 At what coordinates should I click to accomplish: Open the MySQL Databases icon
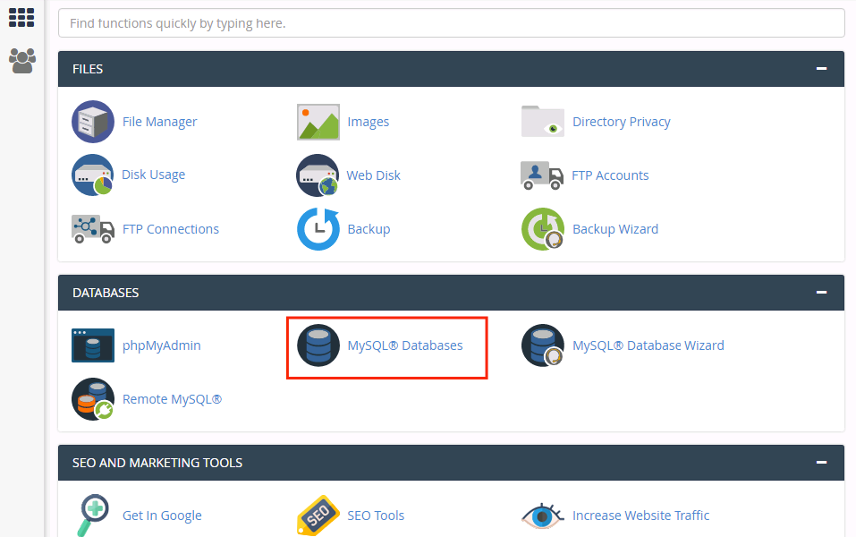click(x=318, y=345)
